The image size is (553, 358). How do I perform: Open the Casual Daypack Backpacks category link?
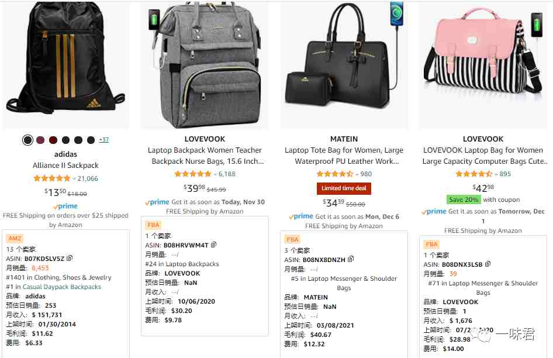tap(62, 287)
